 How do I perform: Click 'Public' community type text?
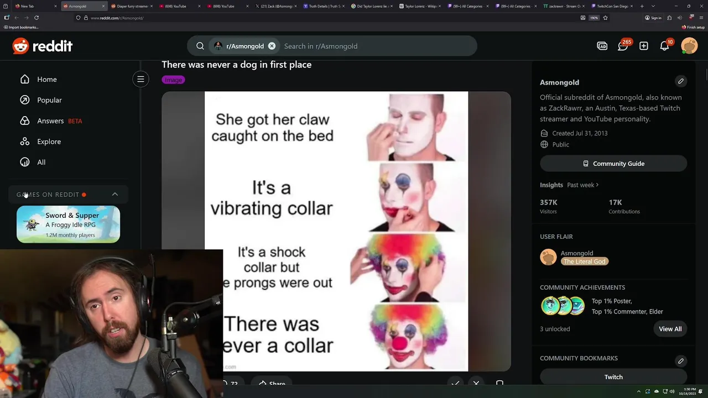tap(560, 144)
